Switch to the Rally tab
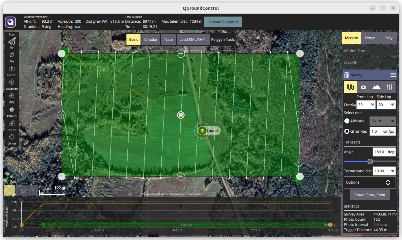Image resolution: width=402 pixels, height=240 pixels. [x=388, y=38]
